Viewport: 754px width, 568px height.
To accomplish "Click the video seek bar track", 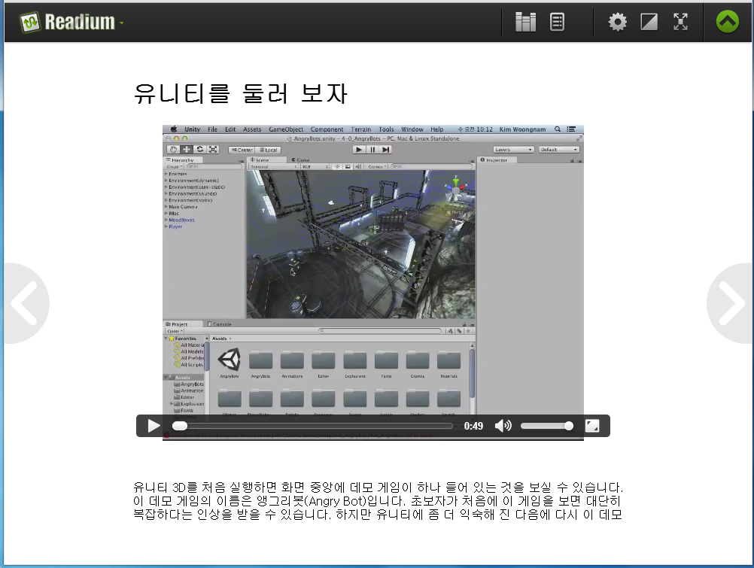I will pos(316,426).
